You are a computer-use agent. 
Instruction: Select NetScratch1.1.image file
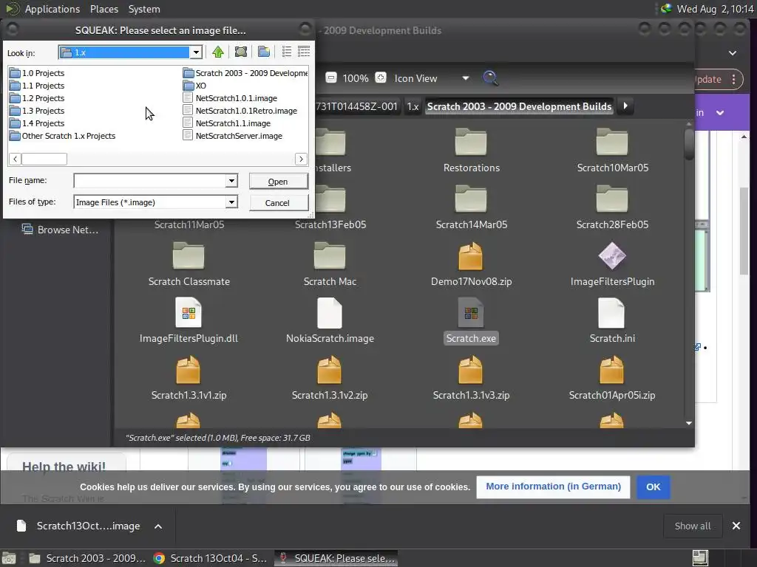227,123
